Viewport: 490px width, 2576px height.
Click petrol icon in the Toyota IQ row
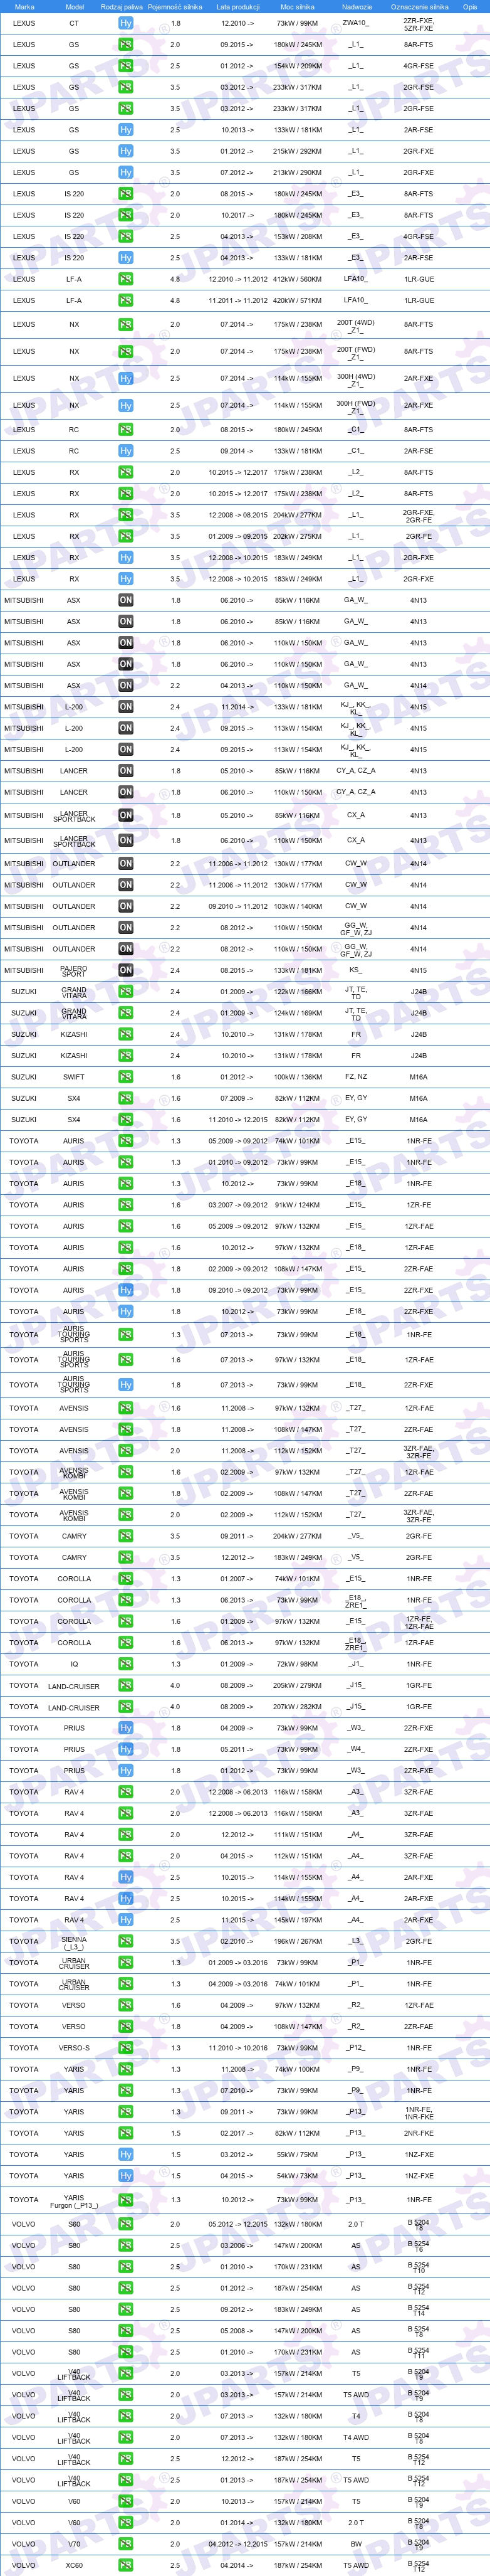click(125, 1664)
